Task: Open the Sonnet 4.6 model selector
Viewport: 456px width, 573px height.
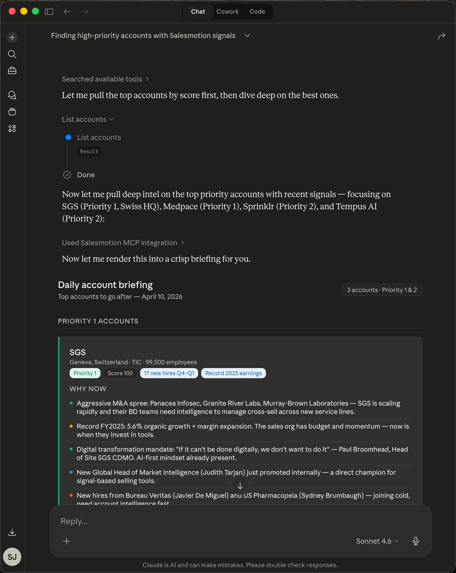Action: [x=377, y=541]
